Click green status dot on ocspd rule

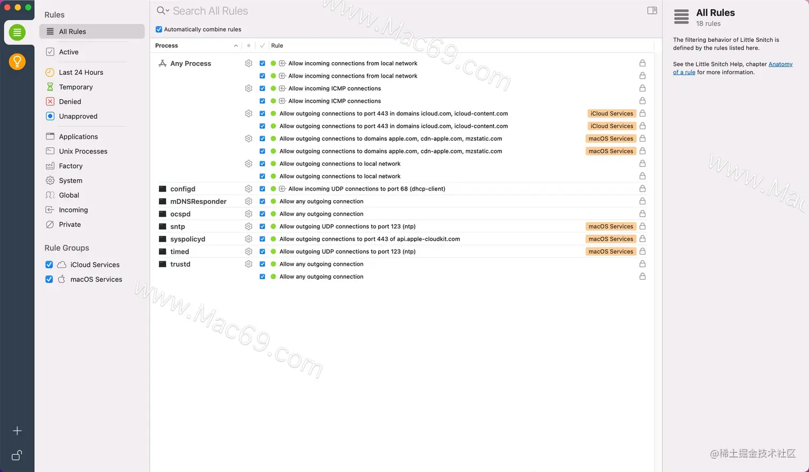coord(273,214)
